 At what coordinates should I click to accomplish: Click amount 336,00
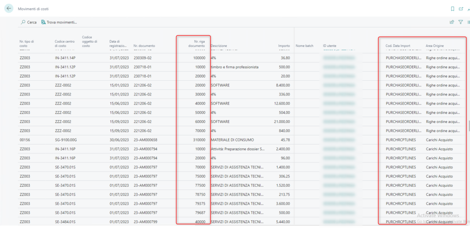point(285,95)
